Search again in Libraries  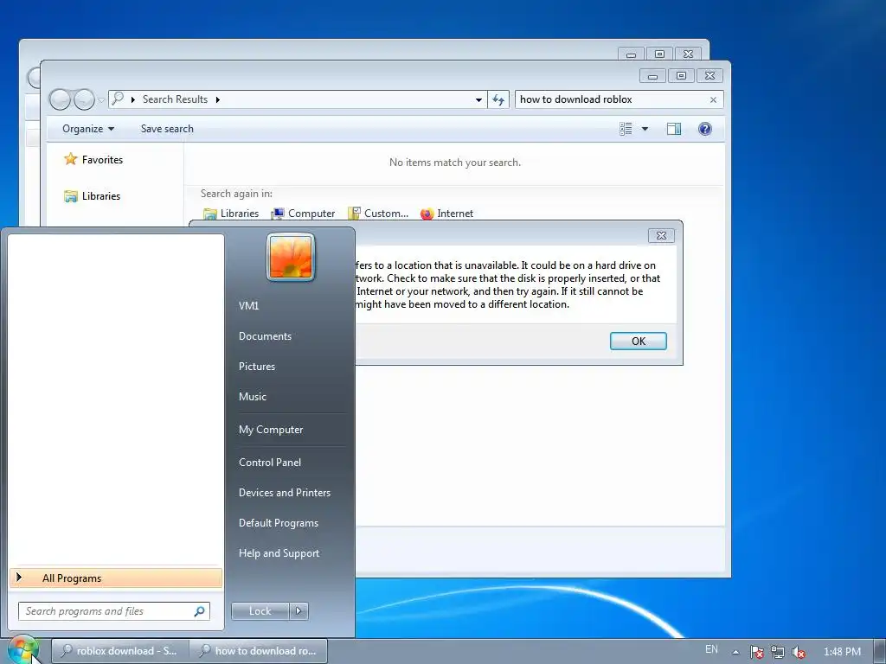(231, 214)
